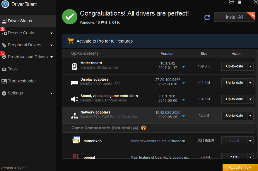Screen dimensions: 258x171
Task: Open the feedback chat bubble icon
Action: tap(231, 2)
